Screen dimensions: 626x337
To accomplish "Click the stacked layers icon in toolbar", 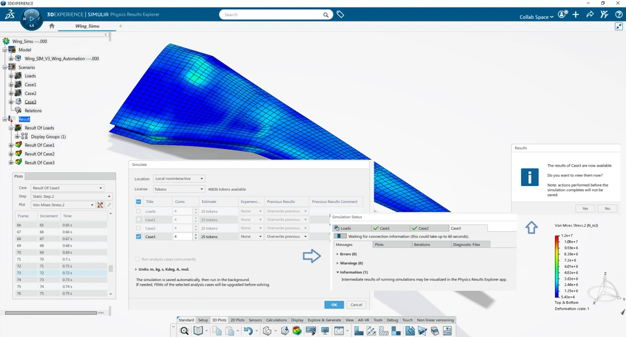I will pos(435,330).
